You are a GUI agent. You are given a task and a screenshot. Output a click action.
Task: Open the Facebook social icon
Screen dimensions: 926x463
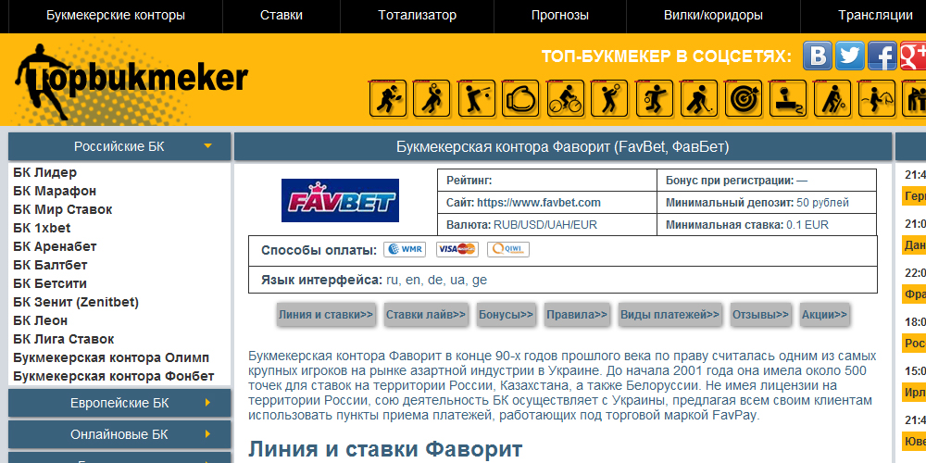(882, 56)
